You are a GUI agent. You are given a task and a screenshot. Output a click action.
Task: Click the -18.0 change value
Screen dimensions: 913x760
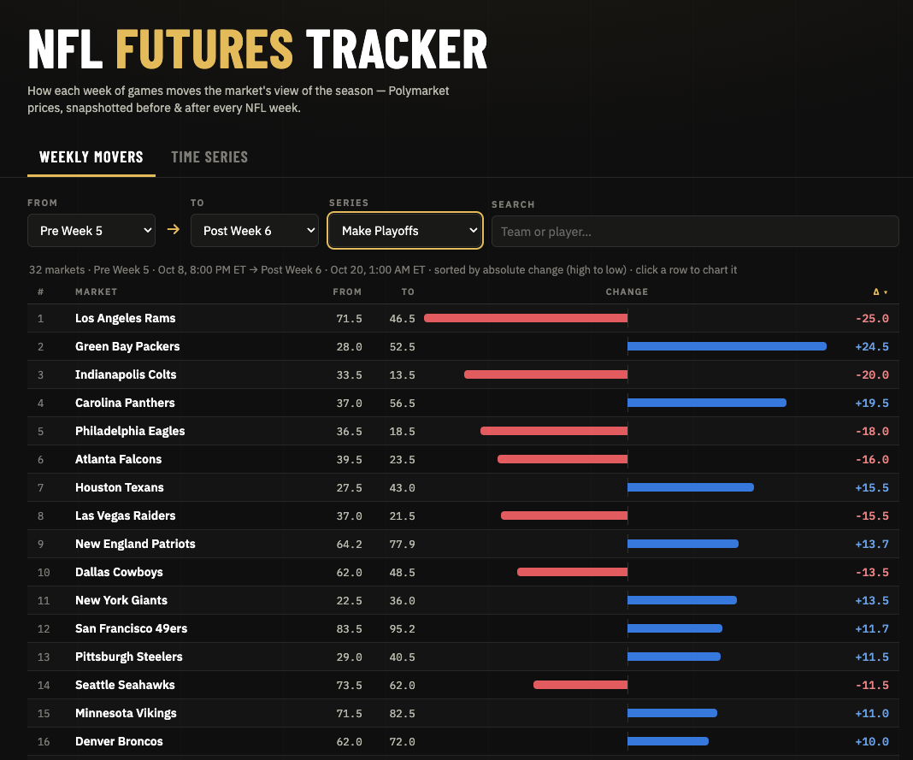[x=872, y=432]
